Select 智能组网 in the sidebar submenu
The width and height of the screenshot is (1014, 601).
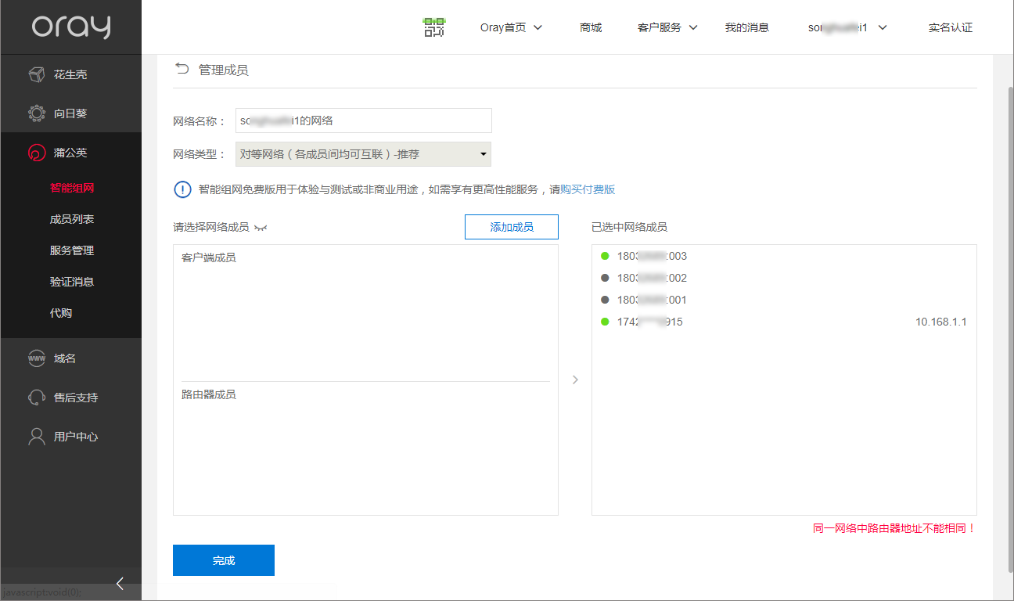(x=72, y=188)
